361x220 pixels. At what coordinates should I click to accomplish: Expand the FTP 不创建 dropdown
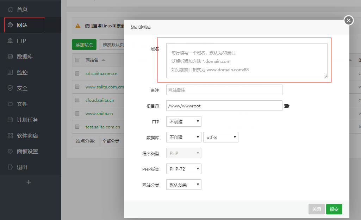click(183, 122)
